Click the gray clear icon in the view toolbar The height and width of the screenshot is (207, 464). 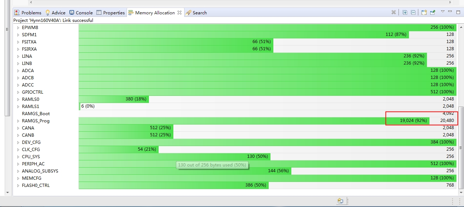(x=394, y=12)
